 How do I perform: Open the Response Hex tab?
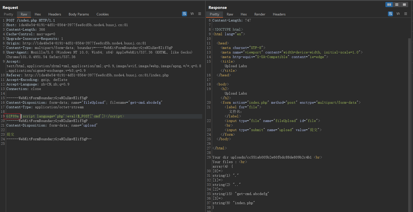coord(244,14)
